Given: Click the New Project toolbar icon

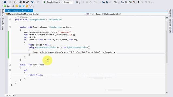Looking at the screenshot, I should point(15,2).
